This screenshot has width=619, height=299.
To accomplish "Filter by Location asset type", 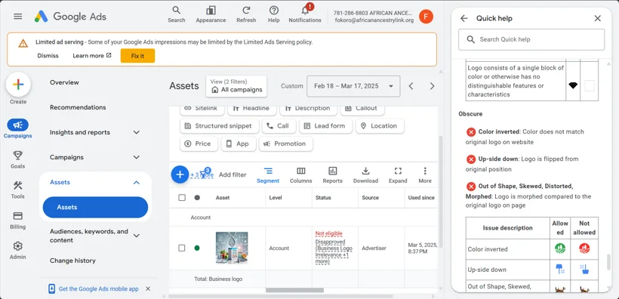I will [x=380, y=126].
